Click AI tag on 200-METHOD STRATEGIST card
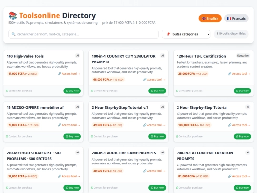This screenshot has height=193, width=257. tap(78, 152)
